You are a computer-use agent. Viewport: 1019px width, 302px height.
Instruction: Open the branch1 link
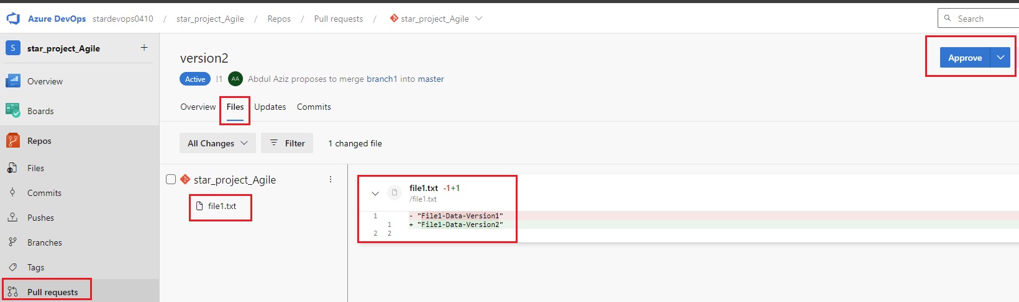point(382,79)
